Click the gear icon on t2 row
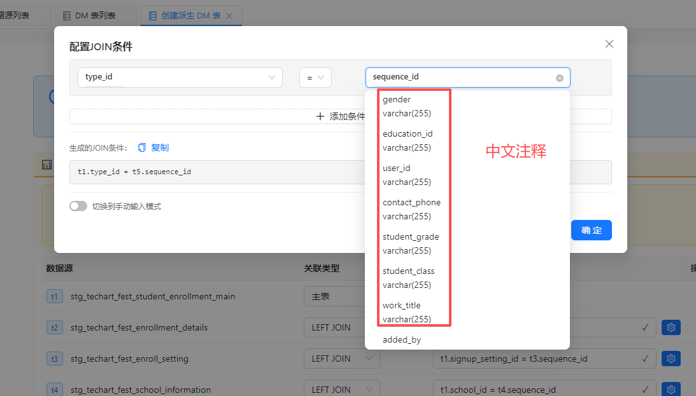This screenshot has width=696, height=396. point(671,327)
